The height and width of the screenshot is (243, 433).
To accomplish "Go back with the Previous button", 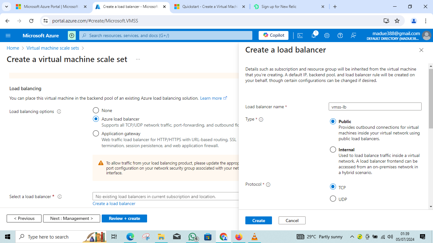I will [x=24, y=218].
